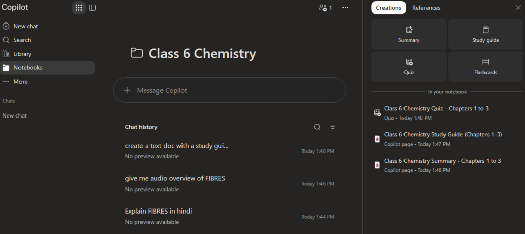The image size is (525, 234).
Task: Search chat history with magnifier icon
Action: 317,127
